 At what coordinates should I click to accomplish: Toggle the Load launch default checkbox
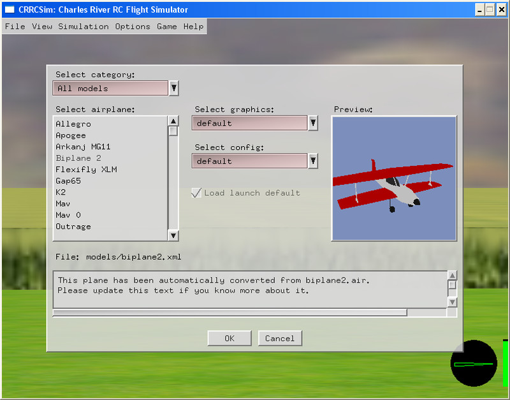coord(196,193)
